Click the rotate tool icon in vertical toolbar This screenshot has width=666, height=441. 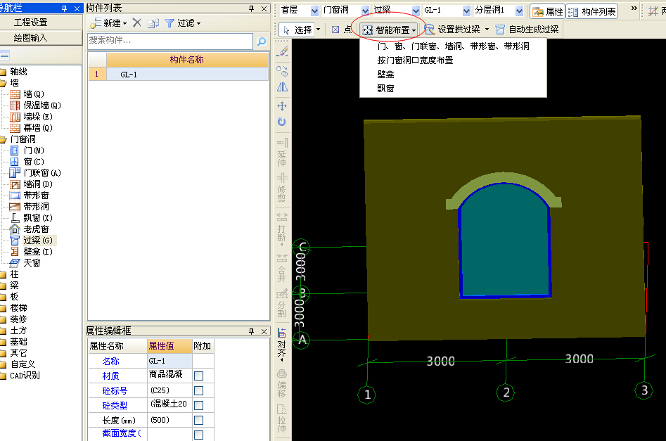(282, 122)
